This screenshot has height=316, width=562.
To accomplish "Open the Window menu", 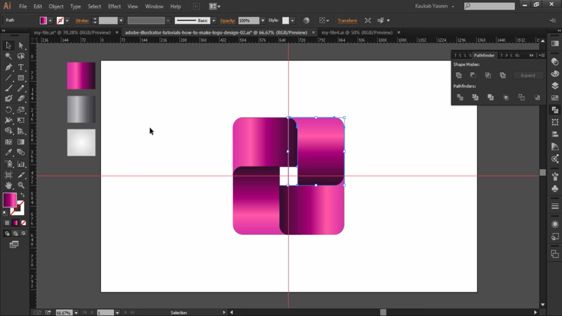I will point(154,6).
